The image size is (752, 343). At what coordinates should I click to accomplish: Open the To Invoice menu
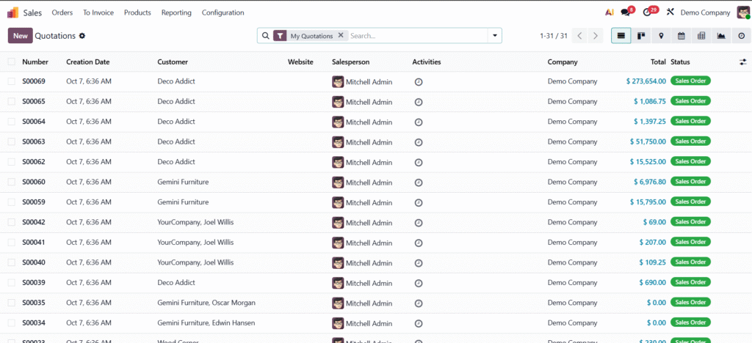pos(98,12)
